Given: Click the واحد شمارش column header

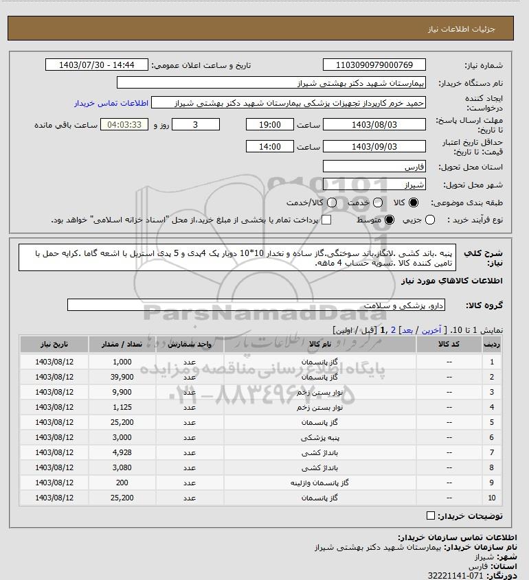Looking at the screenshot, I should pyautogui.click(x=190, y=344).
